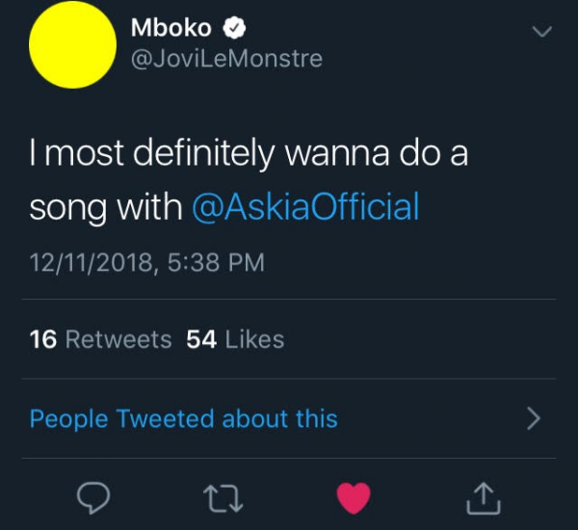Open the People Tweeted about this link
578x530 pixels.
tap(184, 419)
